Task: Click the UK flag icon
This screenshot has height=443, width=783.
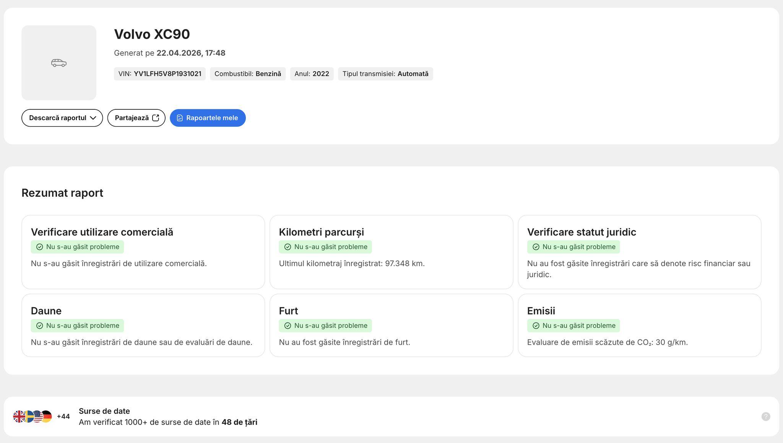Action: [x=18, y=417]
